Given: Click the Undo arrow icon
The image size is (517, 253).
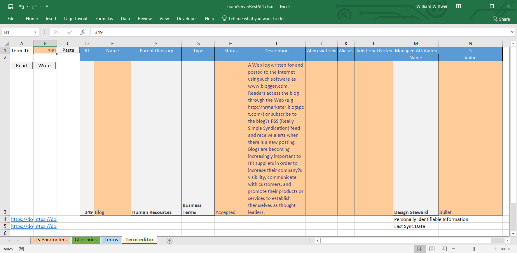Looking at the screenshot, I should pos(22,6).
